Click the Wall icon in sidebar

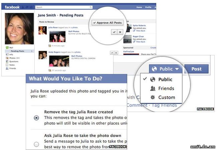click(7, 48)
